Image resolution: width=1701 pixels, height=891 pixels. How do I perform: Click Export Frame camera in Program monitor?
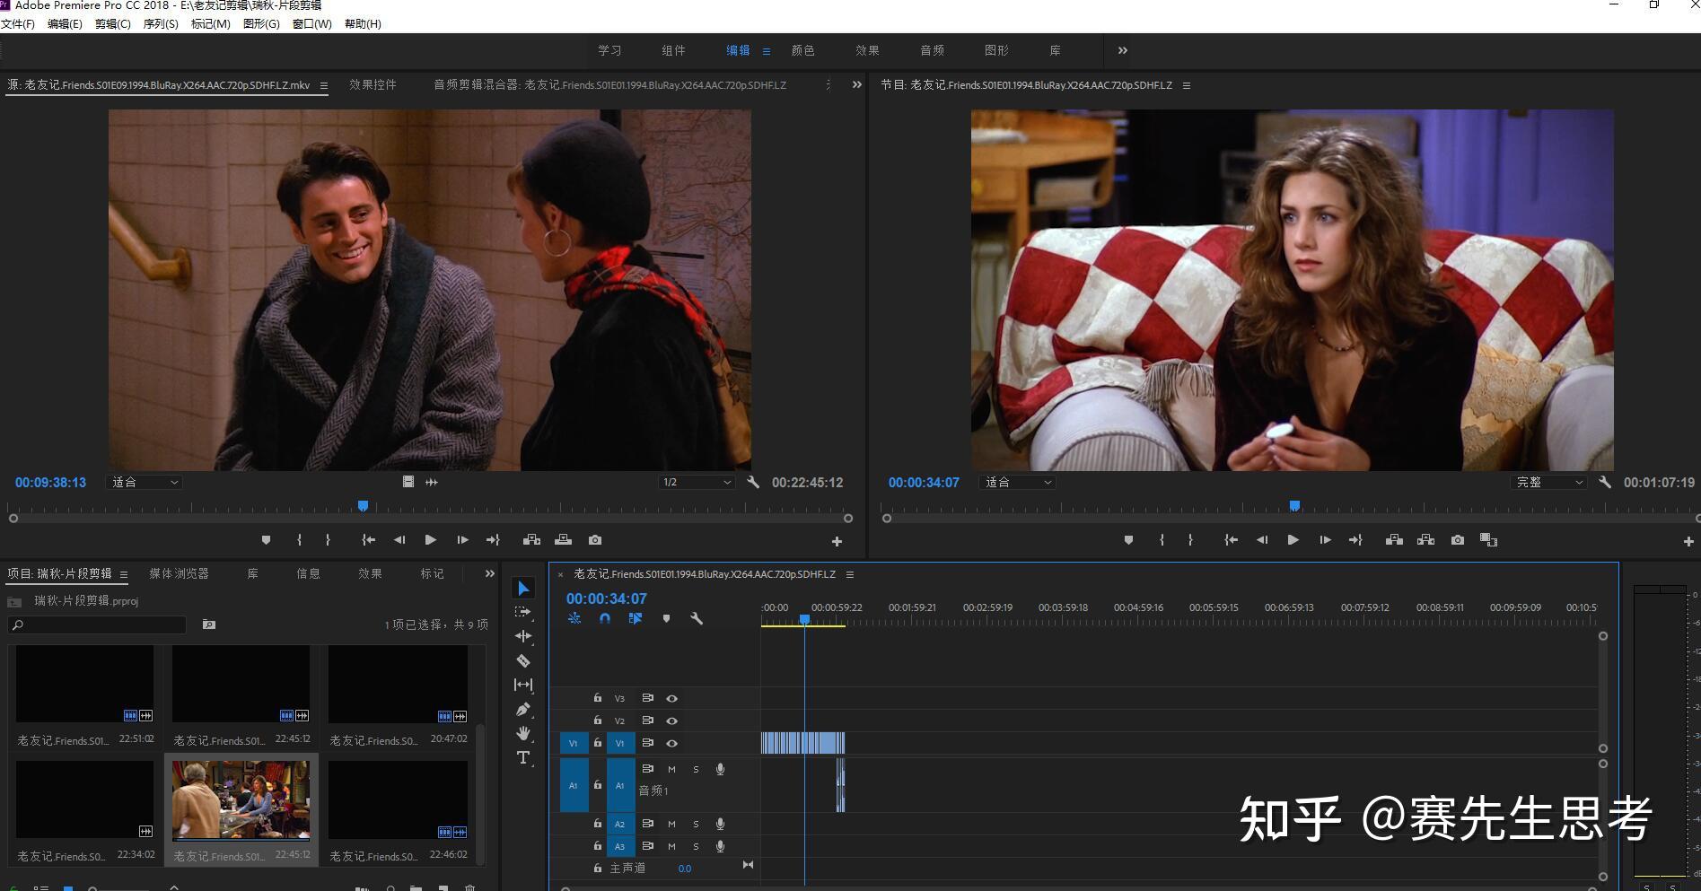1458,540
